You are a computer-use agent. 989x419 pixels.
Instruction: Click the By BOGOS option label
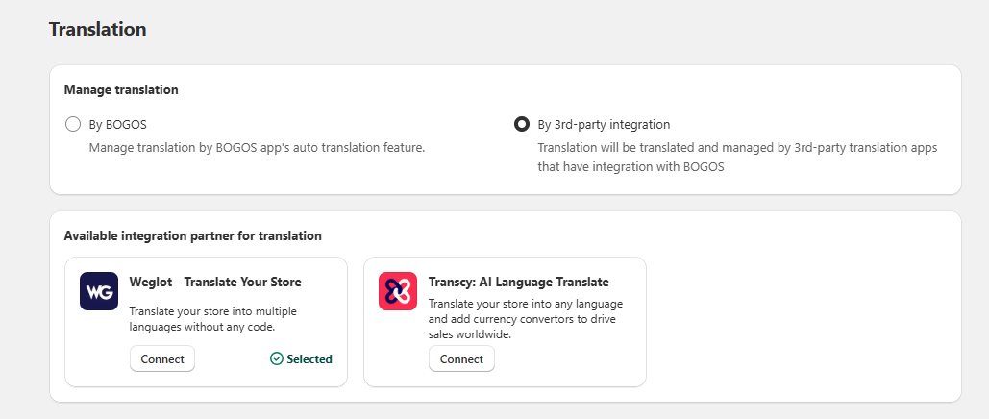(x=117, y=124)
